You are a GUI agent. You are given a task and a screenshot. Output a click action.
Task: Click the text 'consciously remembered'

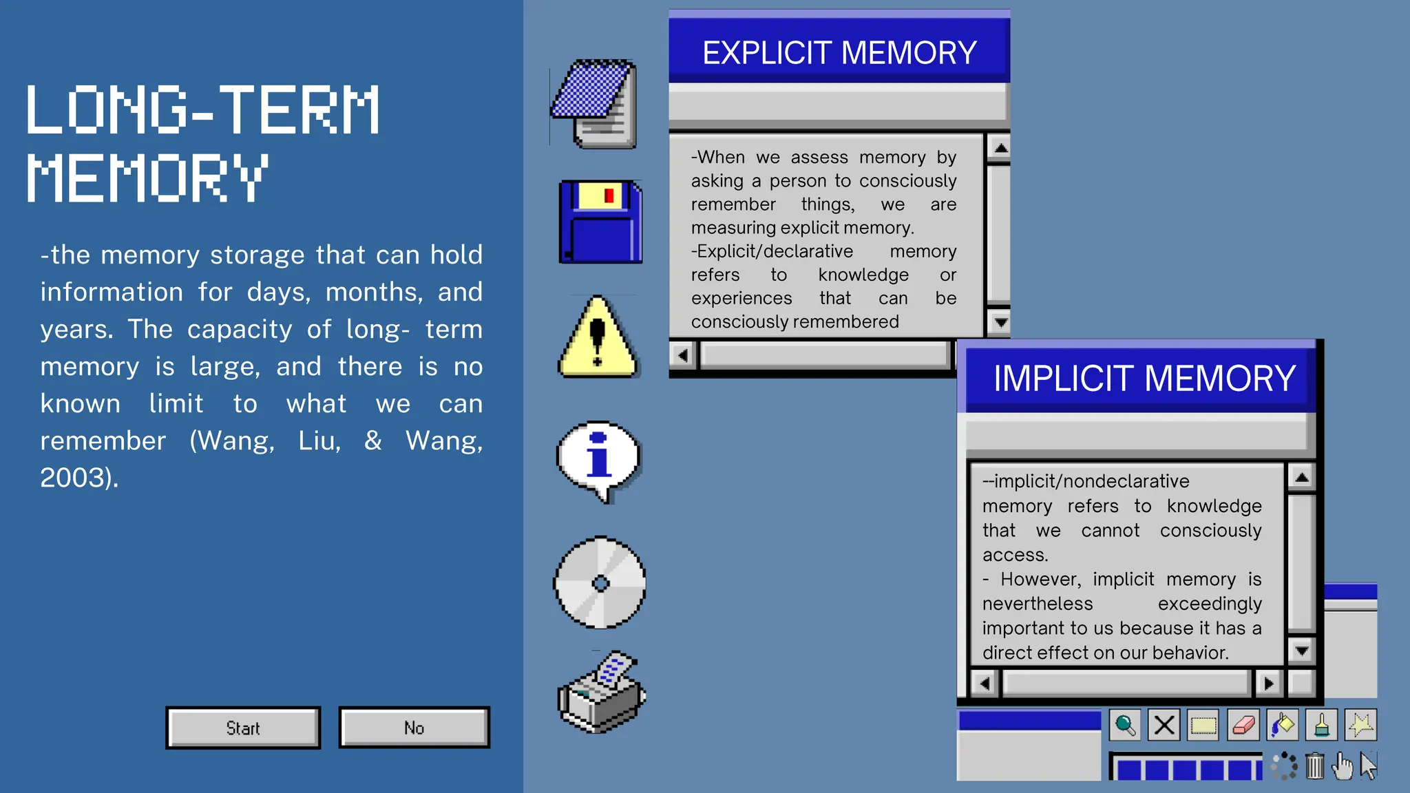795,321
